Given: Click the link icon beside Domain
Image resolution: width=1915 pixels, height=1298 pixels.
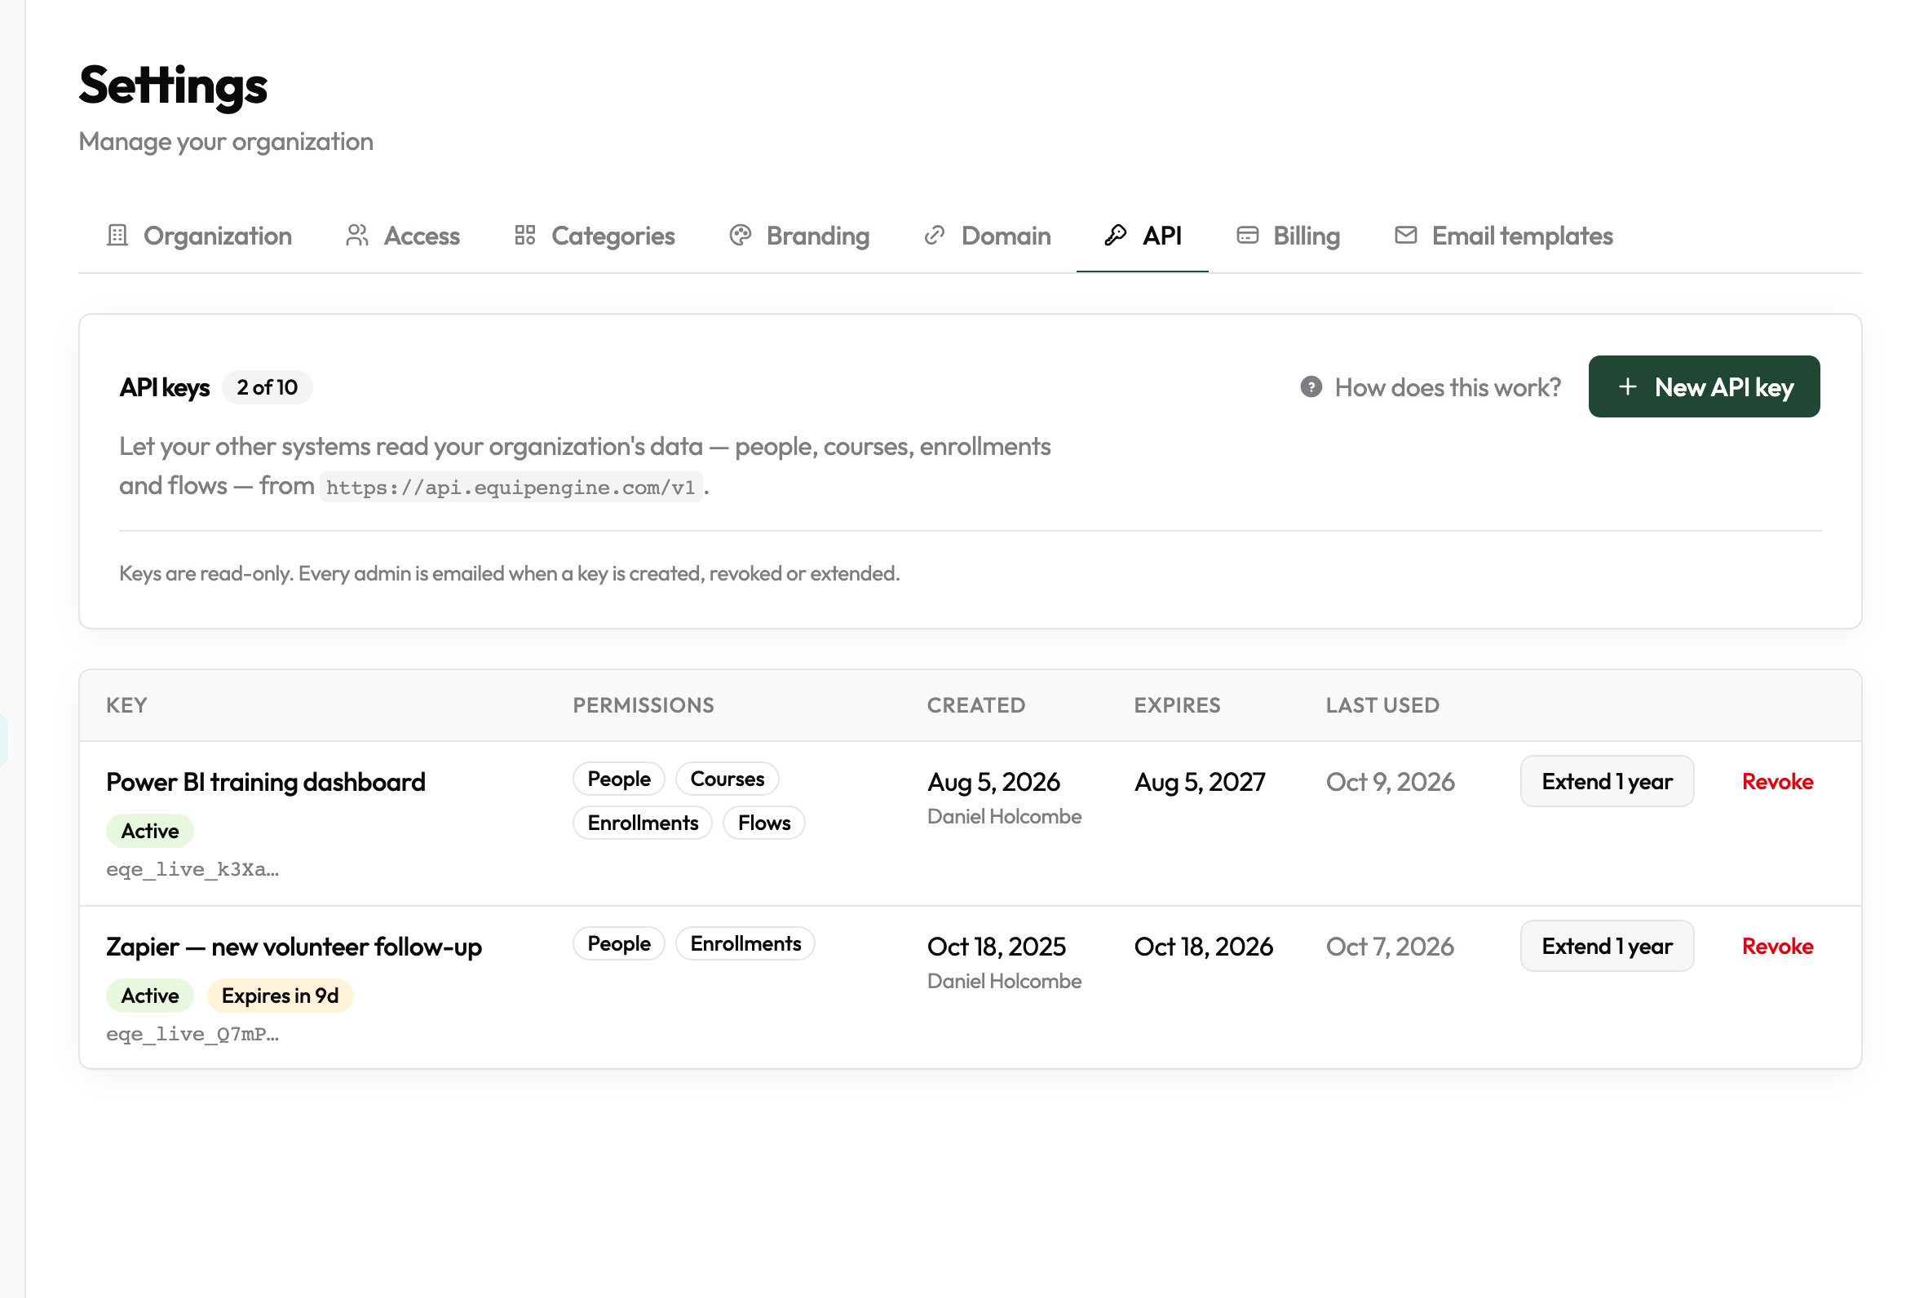Looking at the screenshot, I should coord(935,236).
